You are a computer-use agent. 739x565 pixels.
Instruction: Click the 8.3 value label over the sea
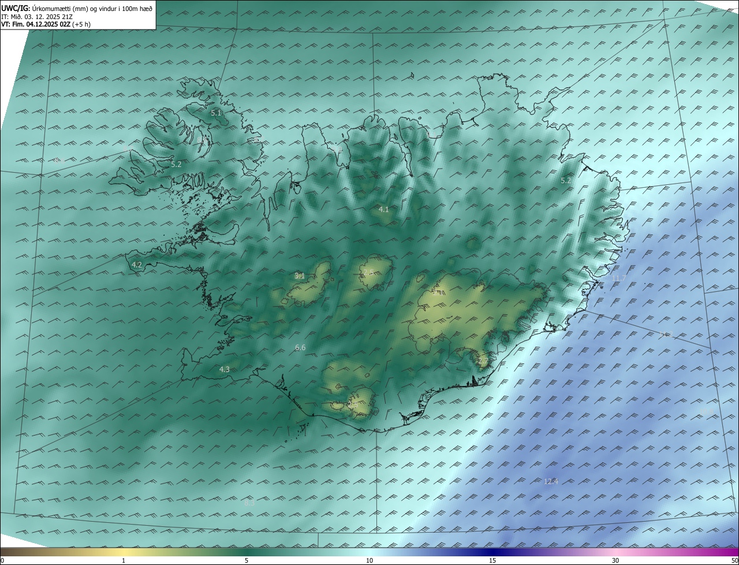pos(249,503)
